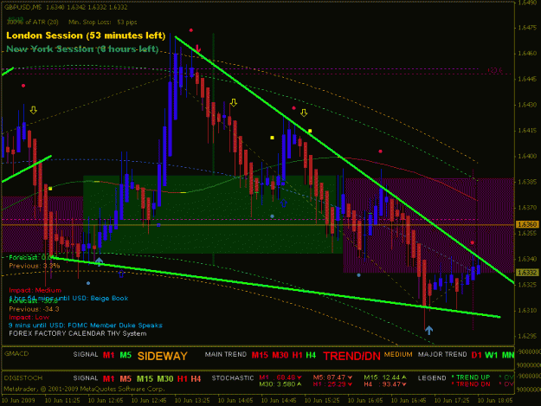Click the red TREND/DN status
Image resolution: width=541 pixels, height=406 pixels.
(351, 356)
